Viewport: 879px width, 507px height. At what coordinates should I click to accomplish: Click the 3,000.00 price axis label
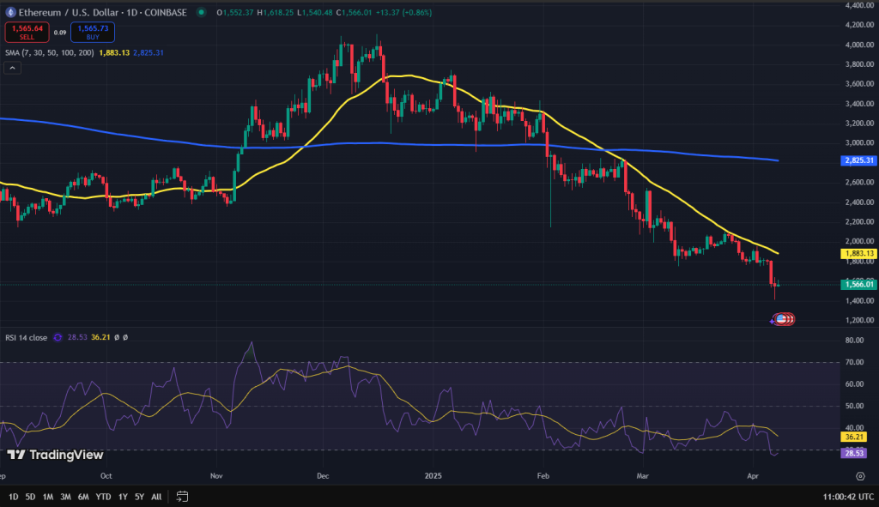point(859,143)
